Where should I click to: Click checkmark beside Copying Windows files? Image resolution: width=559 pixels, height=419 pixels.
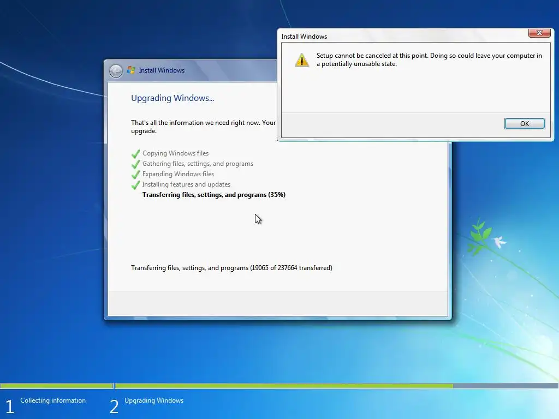pyautogui.click(x=135, y=153)
